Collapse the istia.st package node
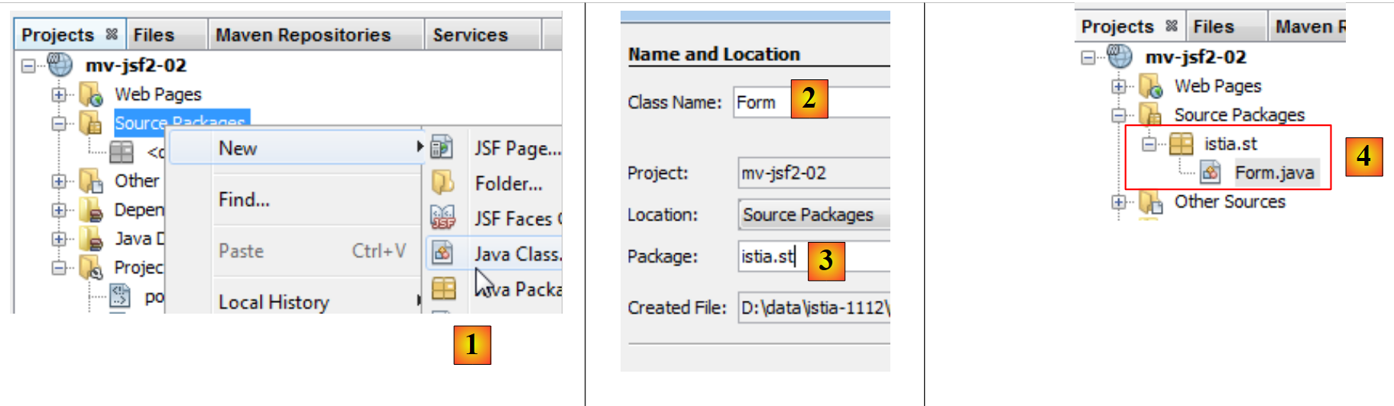1394x406 pixels. click(1149, 143)
